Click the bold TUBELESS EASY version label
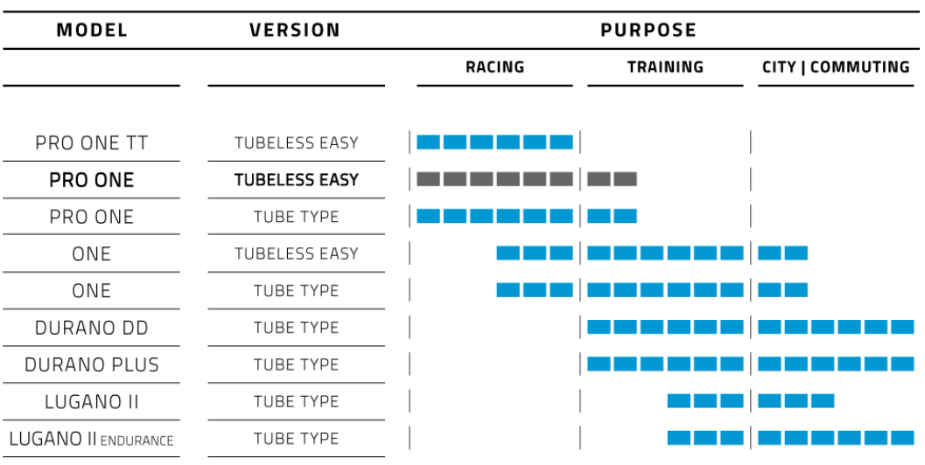The image size is (925, 465). tap(296, 180)
